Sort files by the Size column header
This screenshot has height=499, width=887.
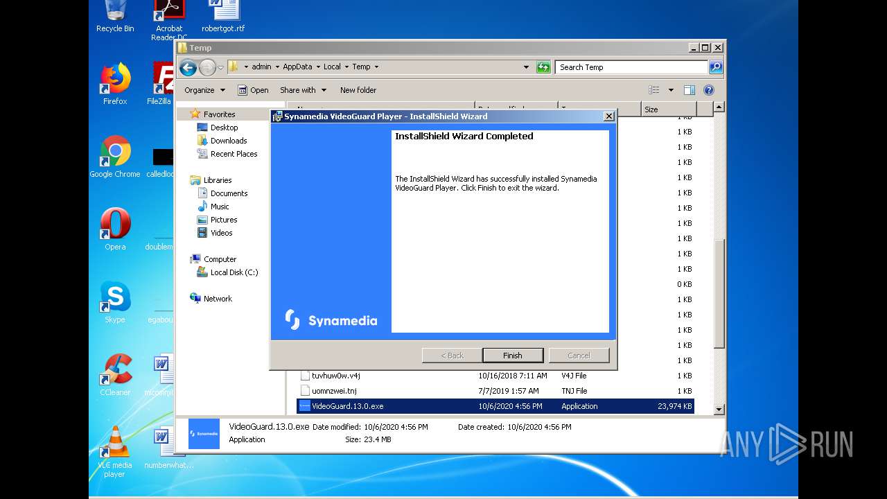point(669,110)
